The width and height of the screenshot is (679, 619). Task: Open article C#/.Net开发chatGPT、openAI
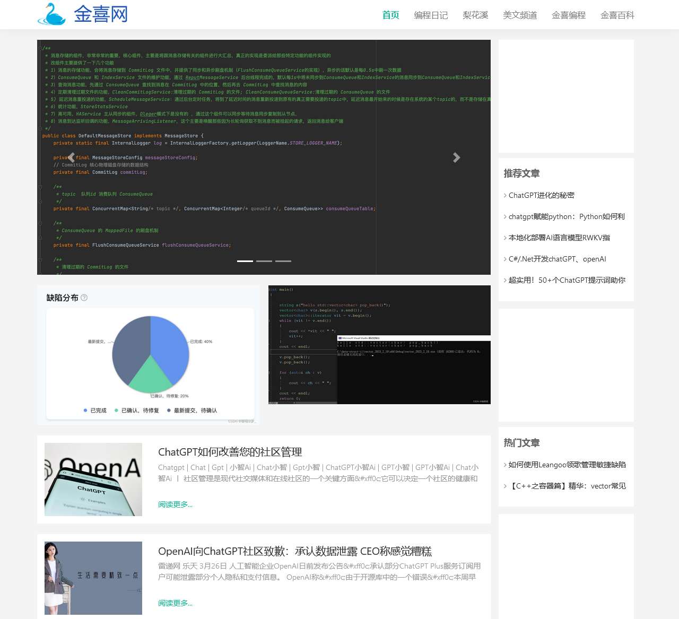pyautogui.click(x=557, y=259)
